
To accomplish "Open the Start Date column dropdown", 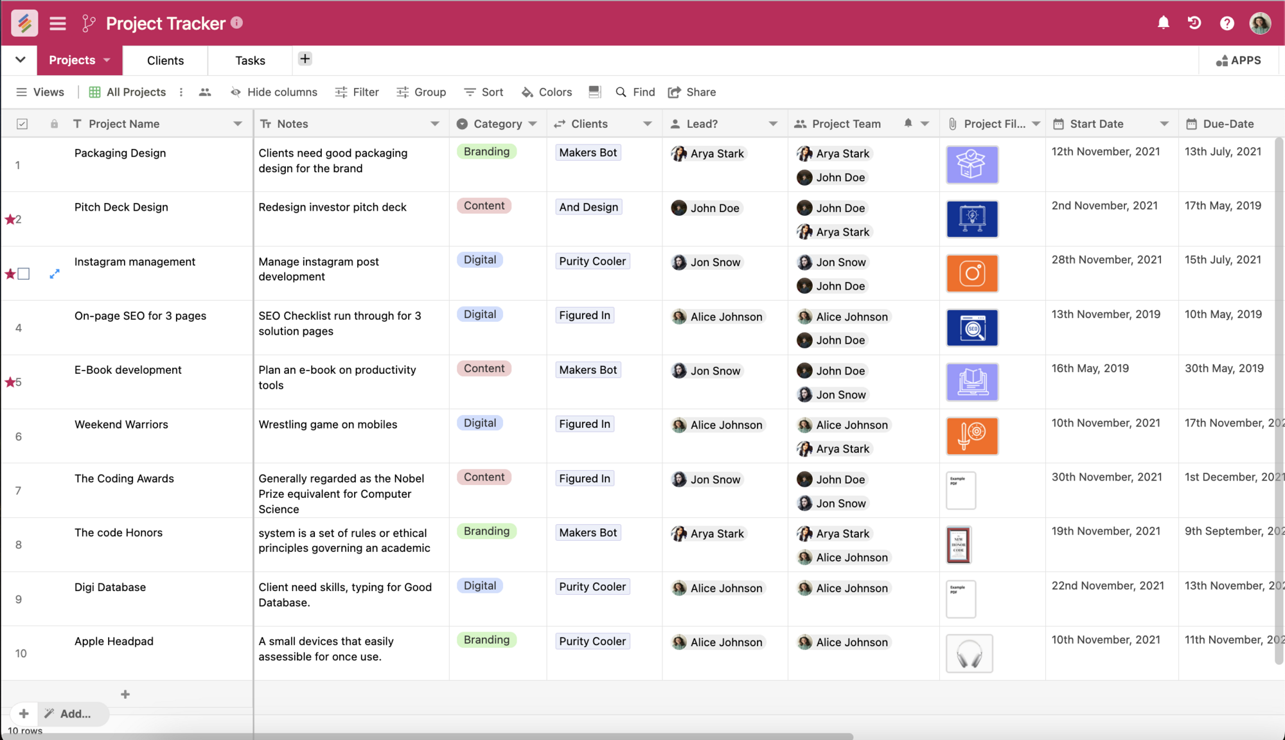I will [1165, 123].
